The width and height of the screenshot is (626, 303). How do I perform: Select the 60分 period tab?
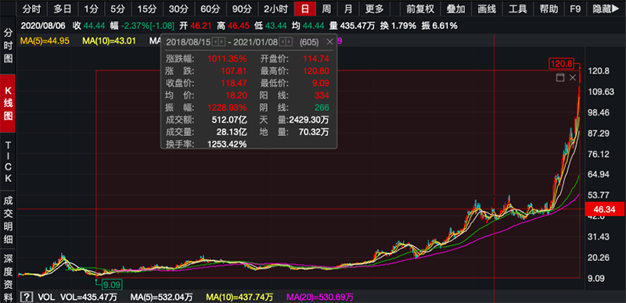click(210, 9)
